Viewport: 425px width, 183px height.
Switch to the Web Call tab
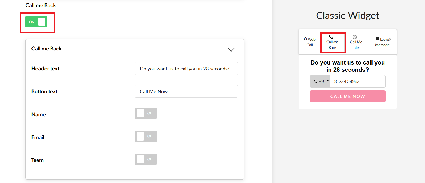(310, 42)
